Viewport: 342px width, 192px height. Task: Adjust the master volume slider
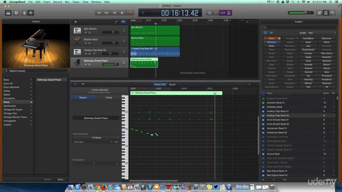coord(300,13)
